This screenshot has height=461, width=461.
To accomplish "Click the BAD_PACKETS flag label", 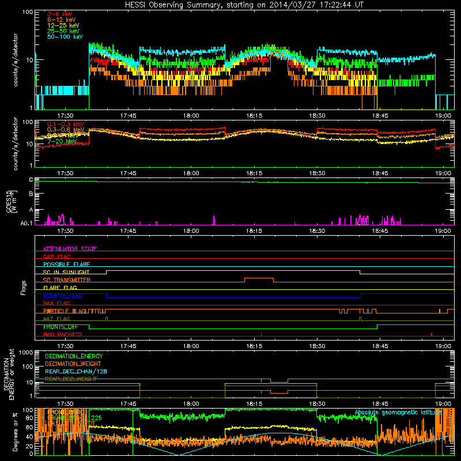I will point(63,334).
